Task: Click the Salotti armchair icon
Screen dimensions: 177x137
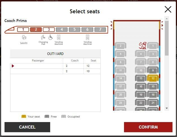Action: 24,37
